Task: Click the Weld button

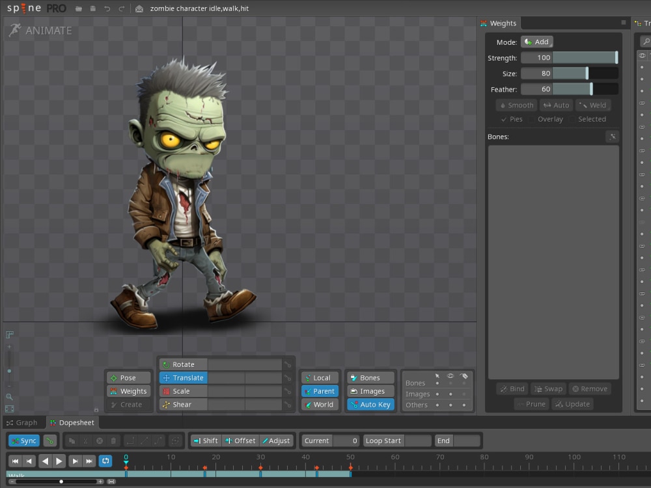Action: pos(593,105)
